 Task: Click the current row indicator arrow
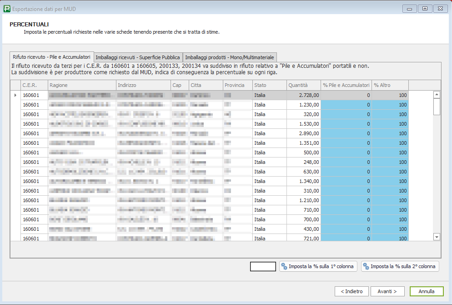(15, 95)
